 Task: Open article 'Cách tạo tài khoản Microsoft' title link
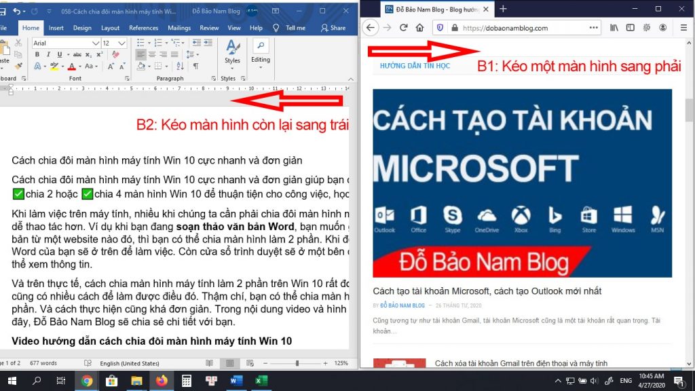tap(487, 291)
